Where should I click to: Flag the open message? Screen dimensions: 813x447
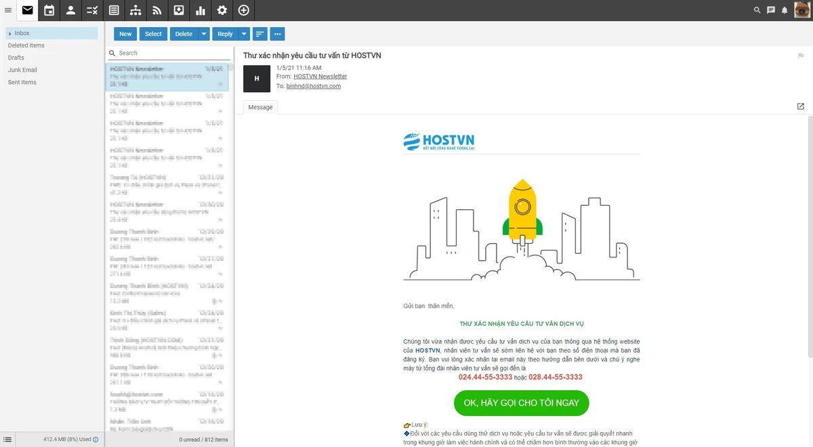(801, 56)
